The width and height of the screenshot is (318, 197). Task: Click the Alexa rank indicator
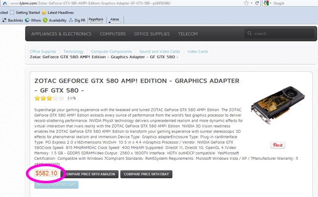pyautogui.click(x=114, y=20)
